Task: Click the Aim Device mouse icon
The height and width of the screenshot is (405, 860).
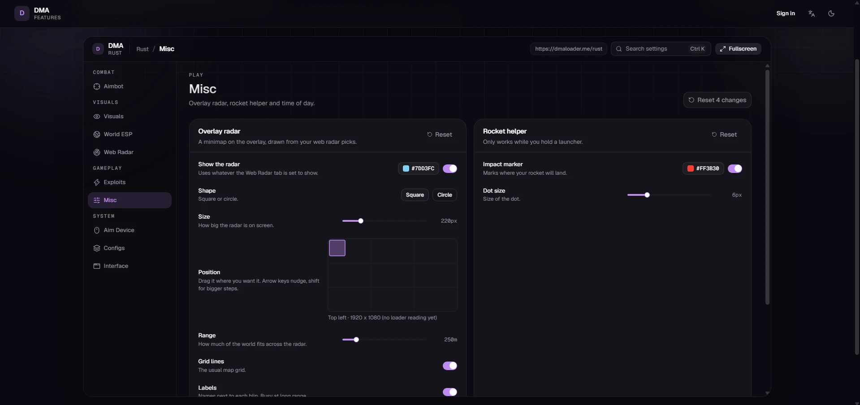Action: pyautogui.click(x=97, y=230)
